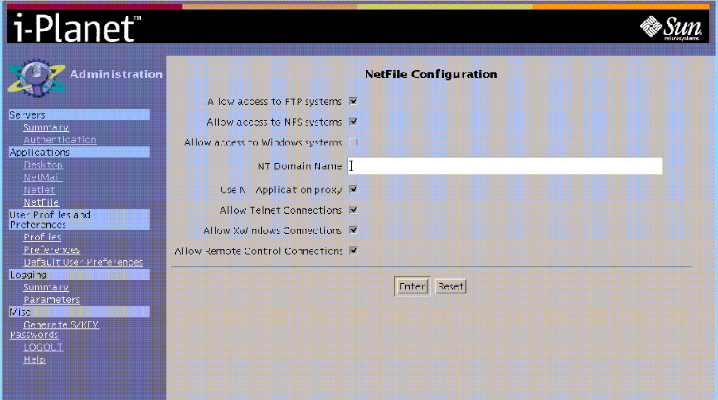
Task: Open Default User Preferences link
Action: point(84,262)
